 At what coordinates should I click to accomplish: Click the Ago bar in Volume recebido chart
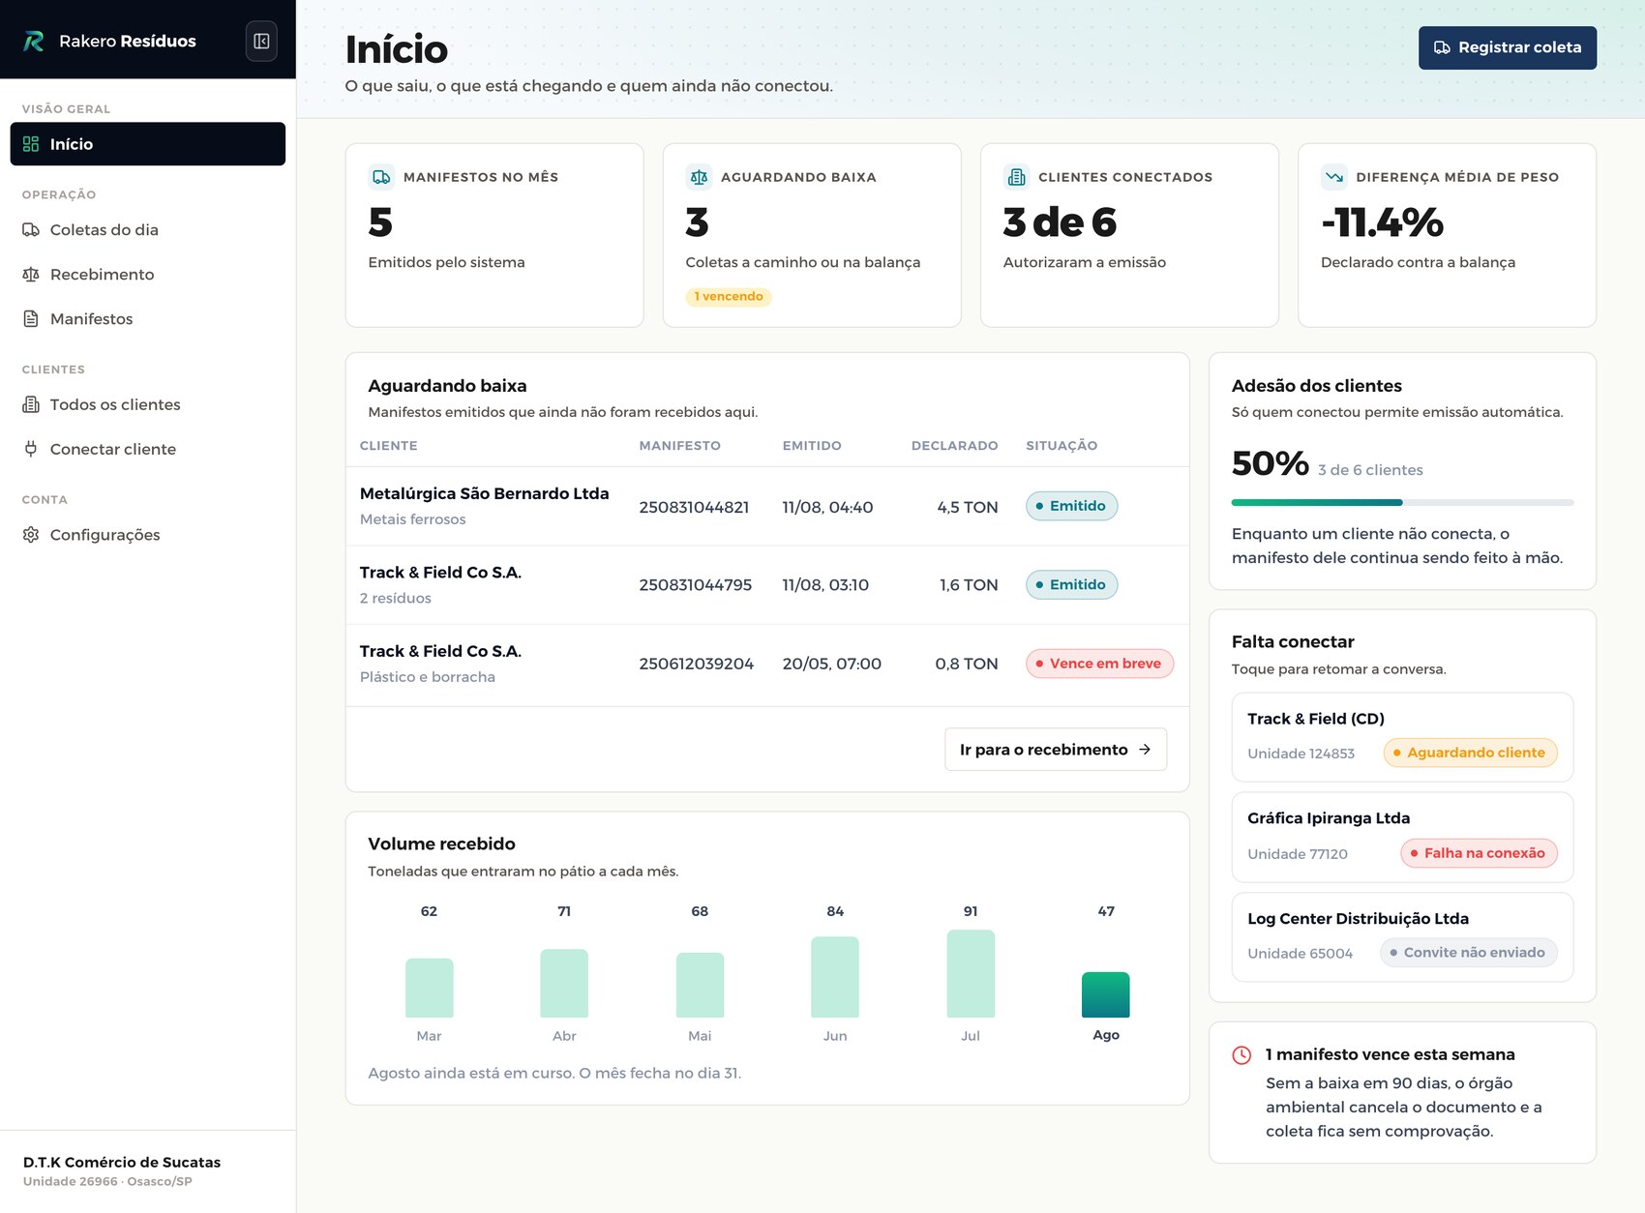point(1105,994)
